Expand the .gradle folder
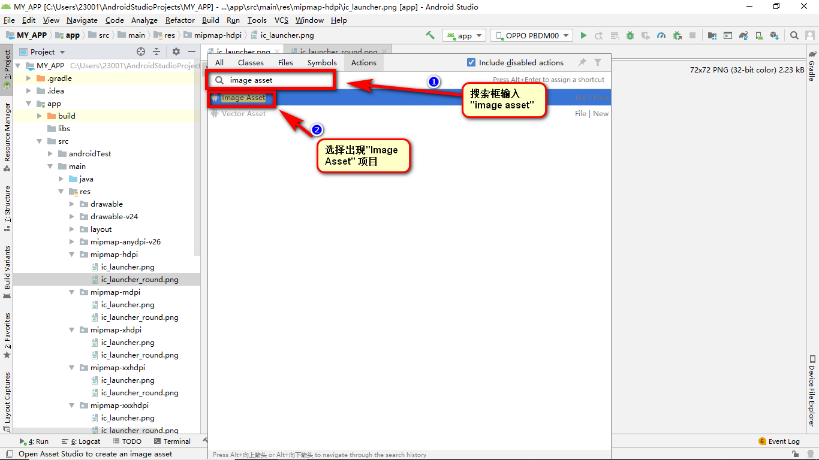The height and width of the screenshot is (460, 819). pos(29,78)
